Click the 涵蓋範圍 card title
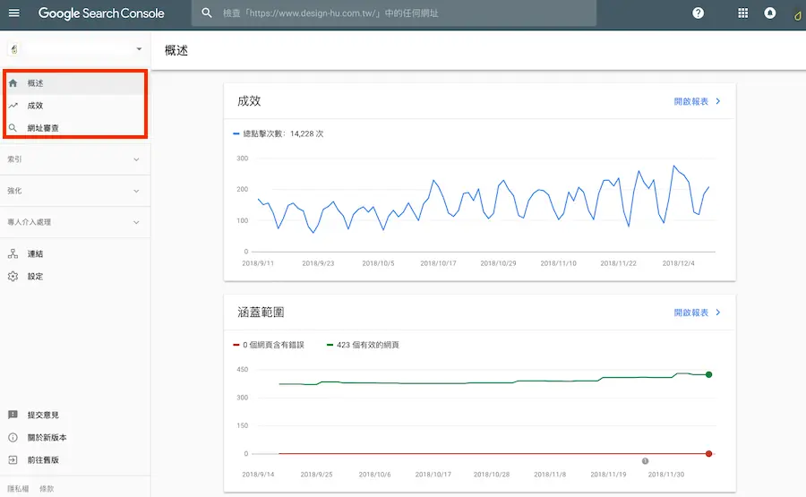This screenshot has width=806, height=497. (261, 313)
